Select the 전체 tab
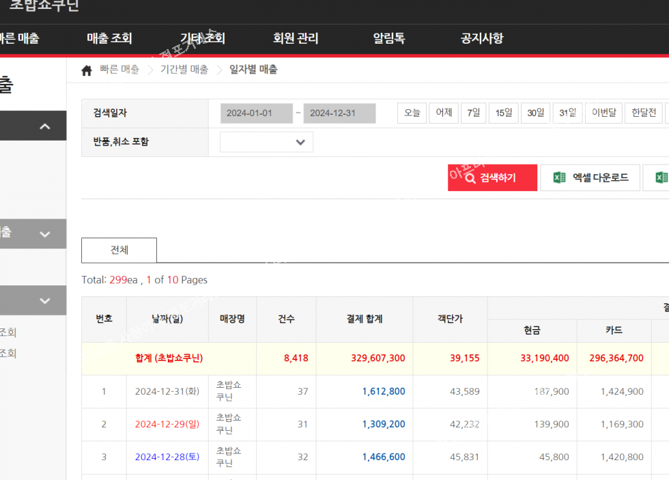The image size is (669, 480). pos(119,250)
